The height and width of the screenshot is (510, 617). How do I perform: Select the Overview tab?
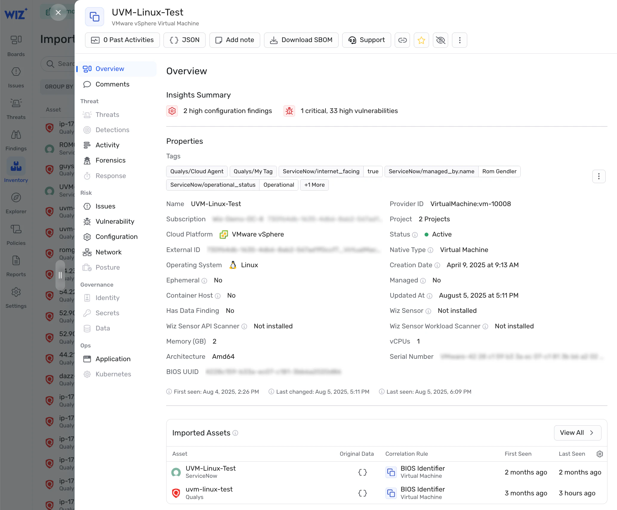(117, 69)
